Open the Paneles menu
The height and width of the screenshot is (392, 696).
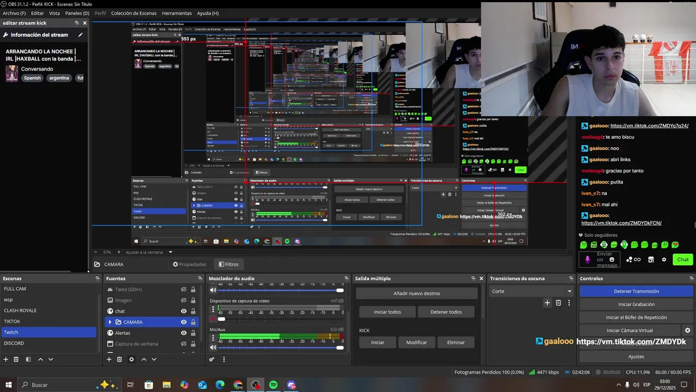tap(77, 13)
